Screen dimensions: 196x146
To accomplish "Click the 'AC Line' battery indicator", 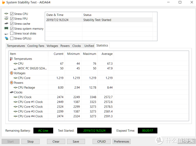I will pyautogui.click(x=43, y=131).
